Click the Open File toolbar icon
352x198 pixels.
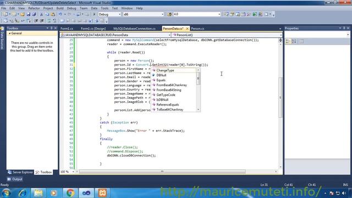(x=23, y=14)
